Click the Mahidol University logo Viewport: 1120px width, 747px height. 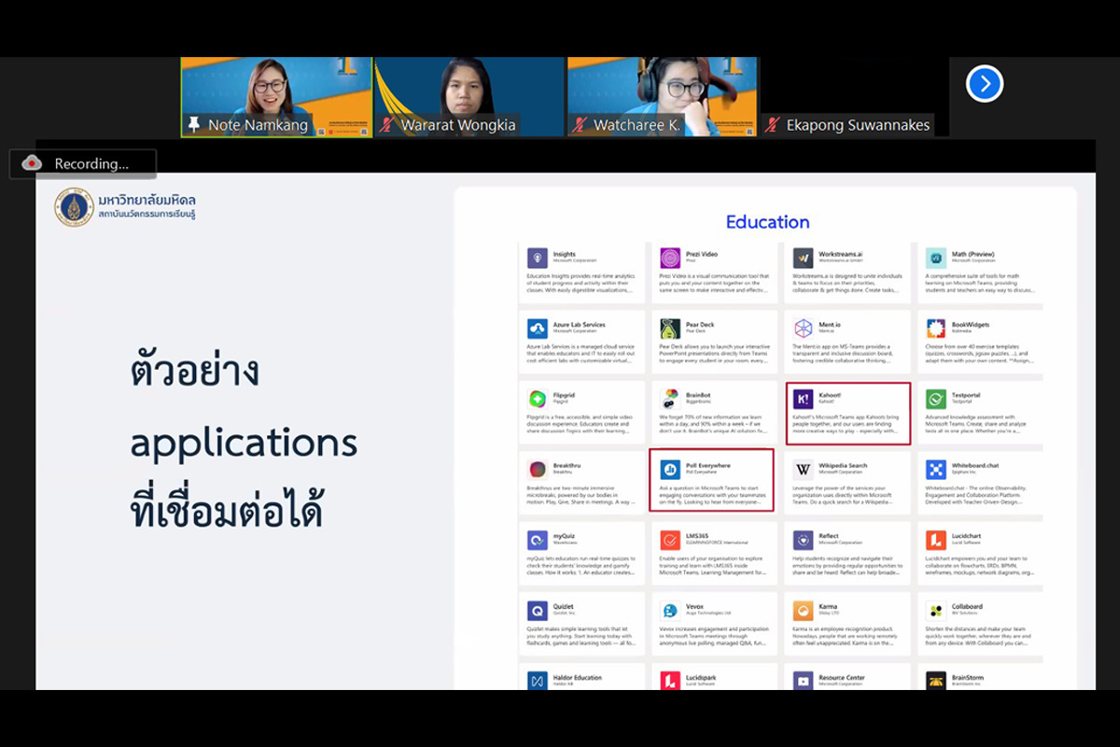point(74,207)
